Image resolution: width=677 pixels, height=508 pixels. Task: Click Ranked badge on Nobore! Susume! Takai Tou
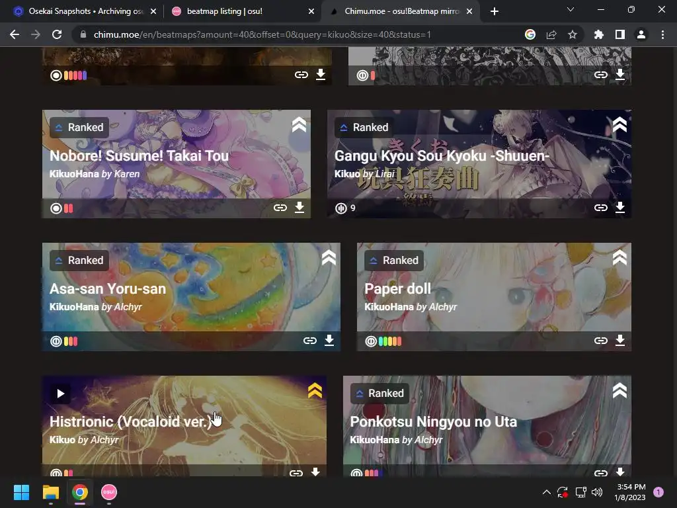pos(79,128)
